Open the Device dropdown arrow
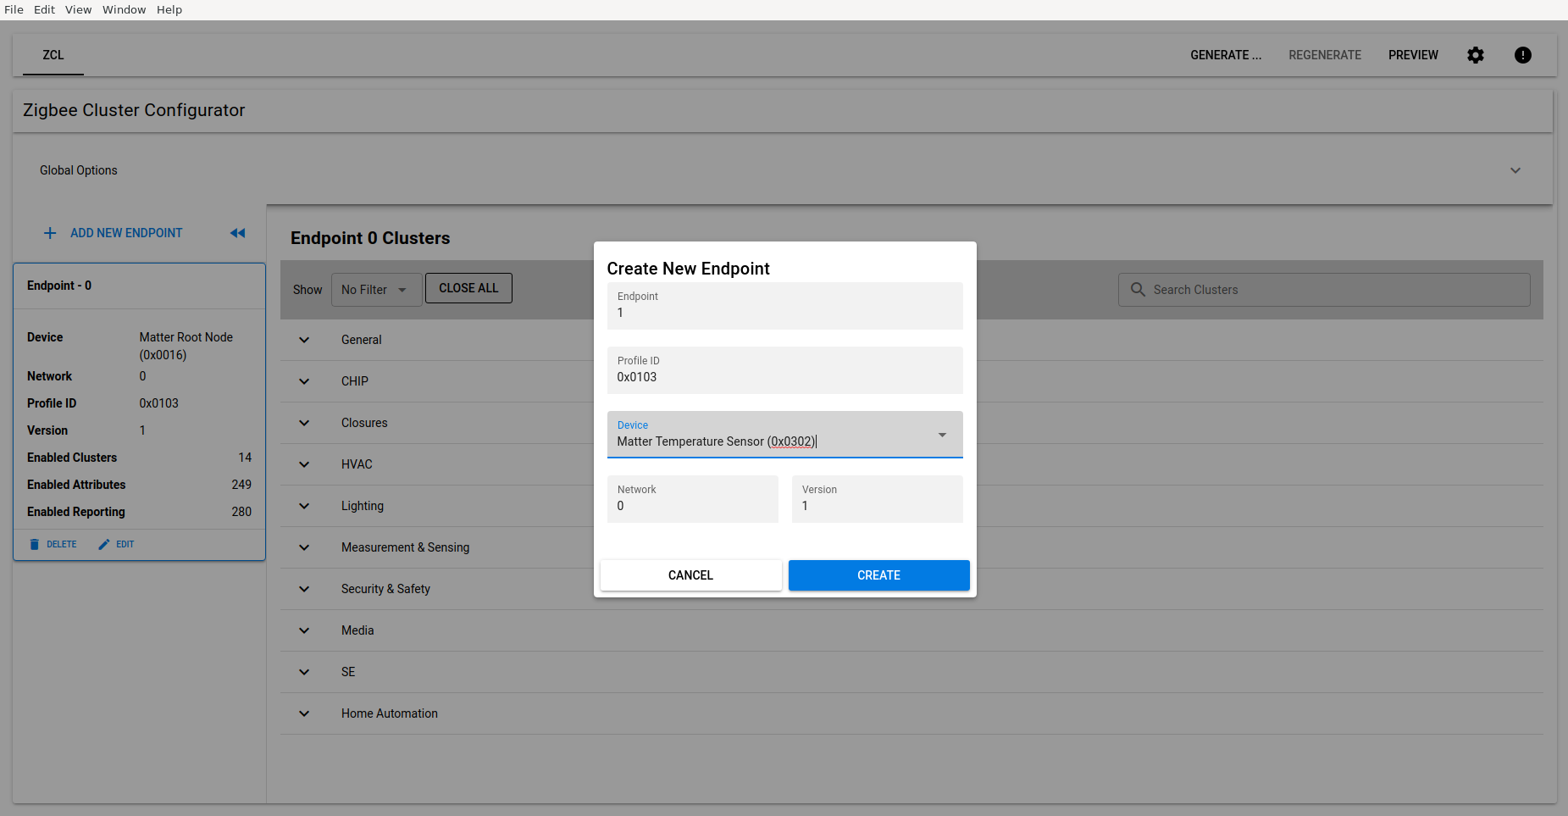 941,435
